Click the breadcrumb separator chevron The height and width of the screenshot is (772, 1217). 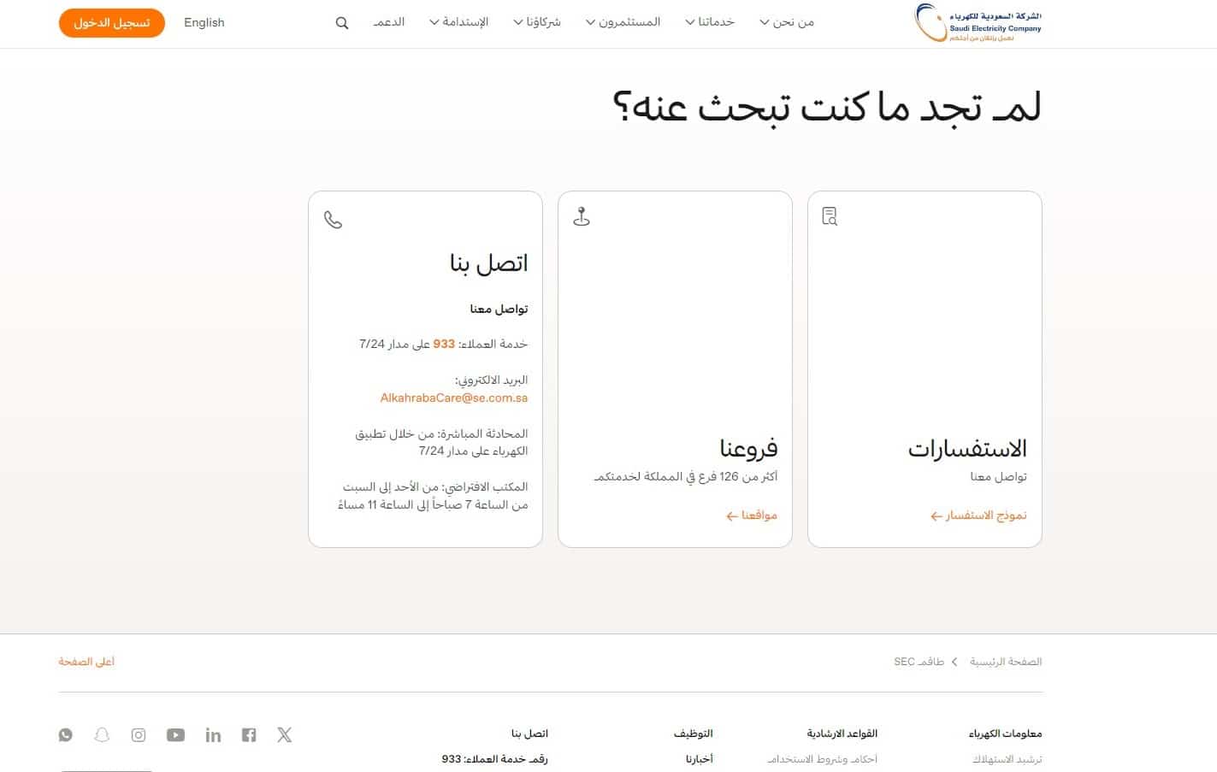(x=955, y=662)
